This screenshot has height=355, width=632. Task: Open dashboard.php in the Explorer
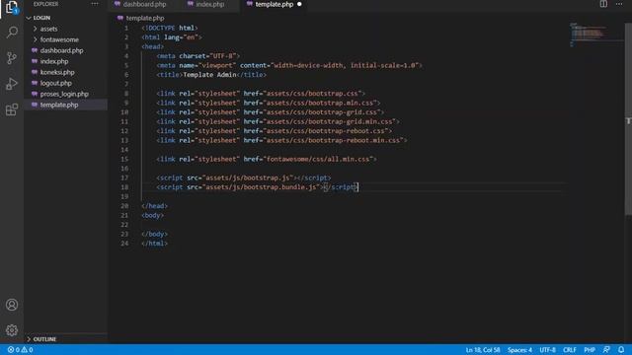click(x=61, y=50)
